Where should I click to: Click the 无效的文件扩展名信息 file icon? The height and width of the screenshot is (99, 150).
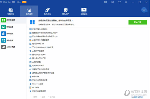click(x=30, y=40)
